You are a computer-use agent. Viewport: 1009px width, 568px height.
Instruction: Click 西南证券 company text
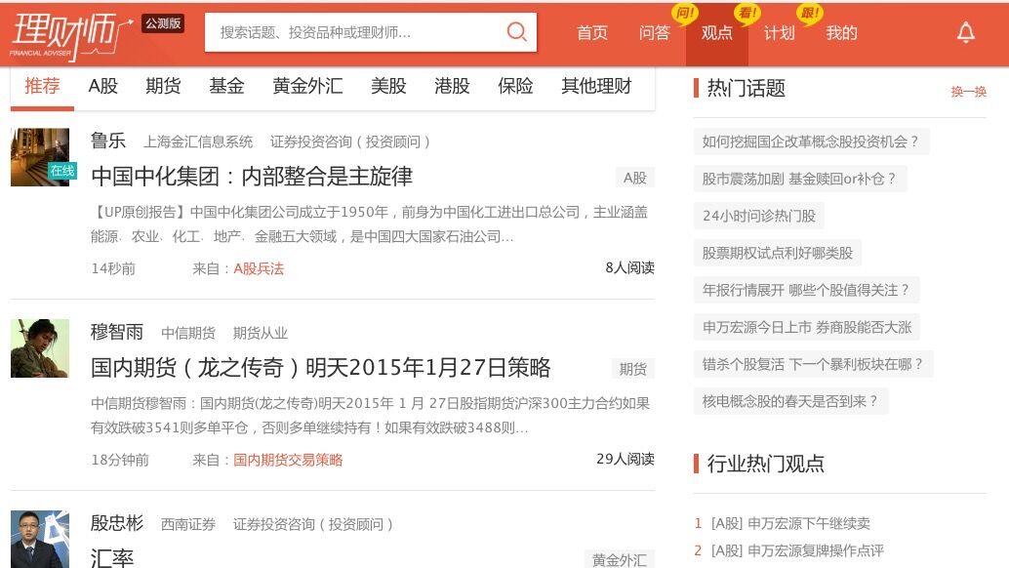[x=188, y=524]
